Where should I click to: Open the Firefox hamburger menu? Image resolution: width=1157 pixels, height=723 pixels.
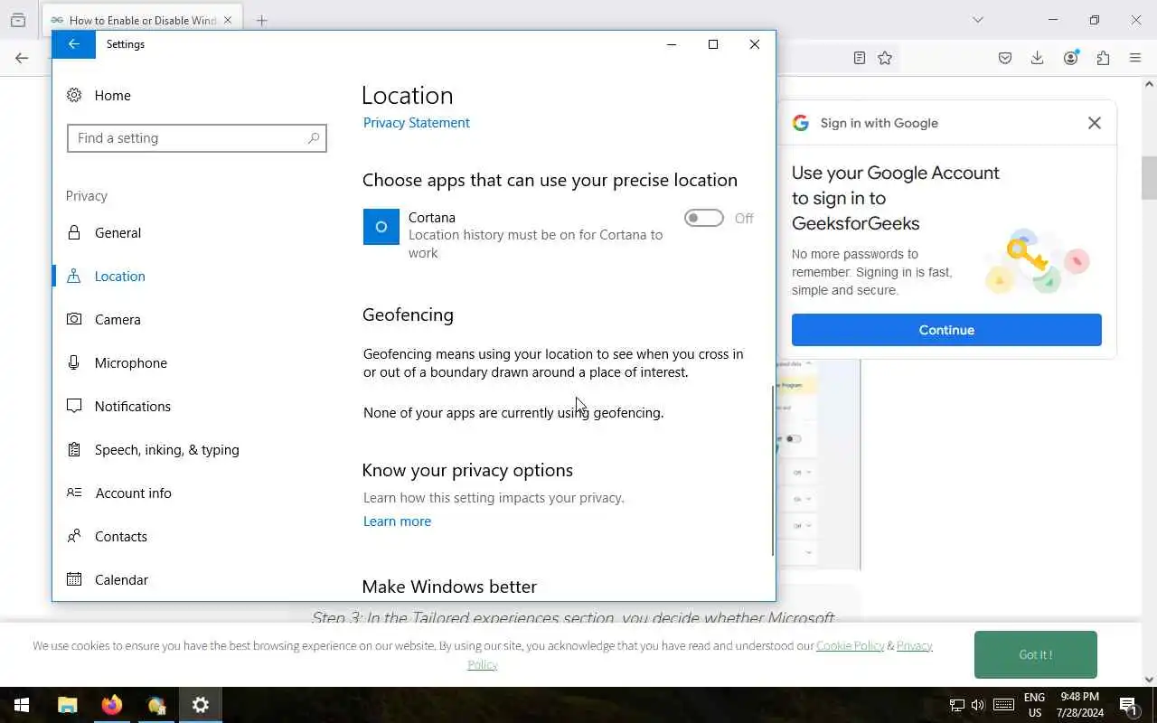click(x=1135, y=58)
